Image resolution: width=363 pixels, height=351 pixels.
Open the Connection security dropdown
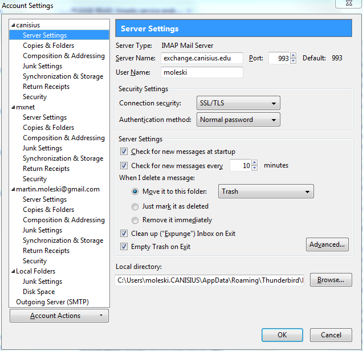pos(238,103)
